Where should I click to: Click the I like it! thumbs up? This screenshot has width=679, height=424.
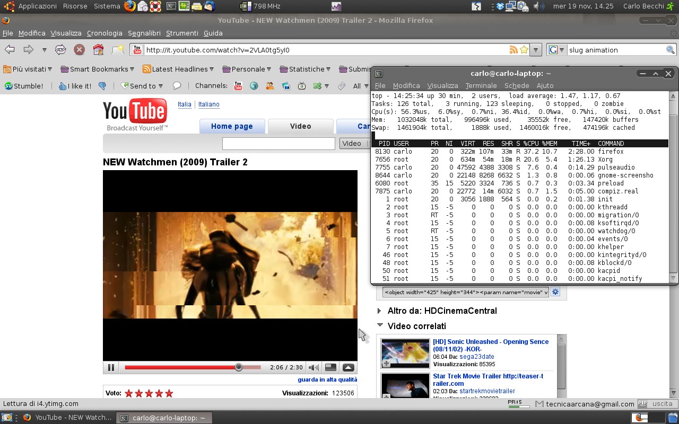pyautogui.click(x=75, y=86)
